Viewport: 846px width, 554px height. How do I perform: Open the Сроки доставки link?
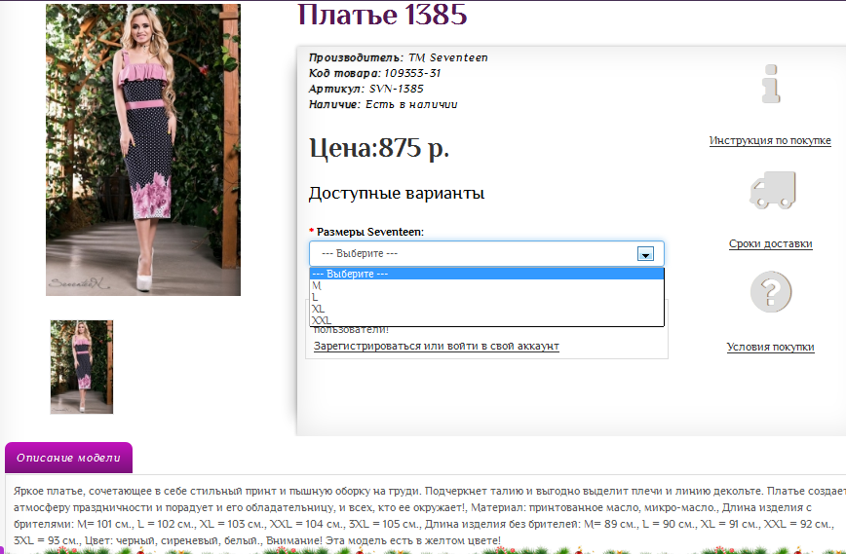tap(770, 244)
